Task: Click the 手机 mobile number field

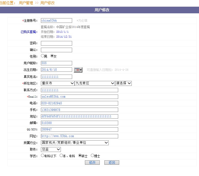Action: [79, 110]
